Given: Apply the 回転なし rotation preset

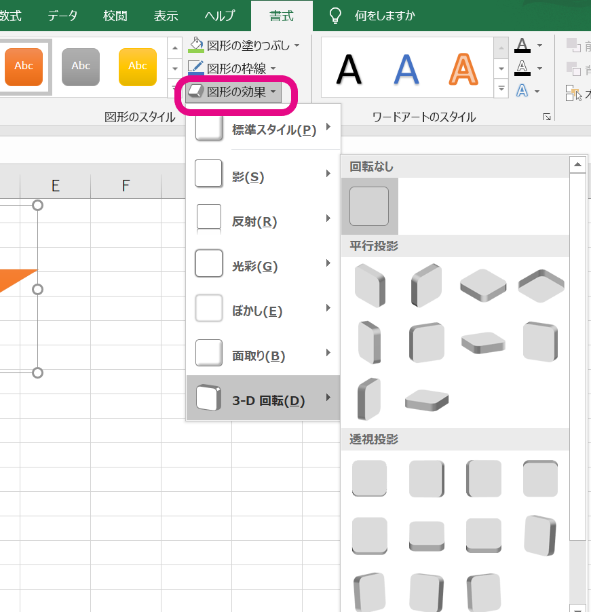Looking at the screenshot, I should [369, 206].
